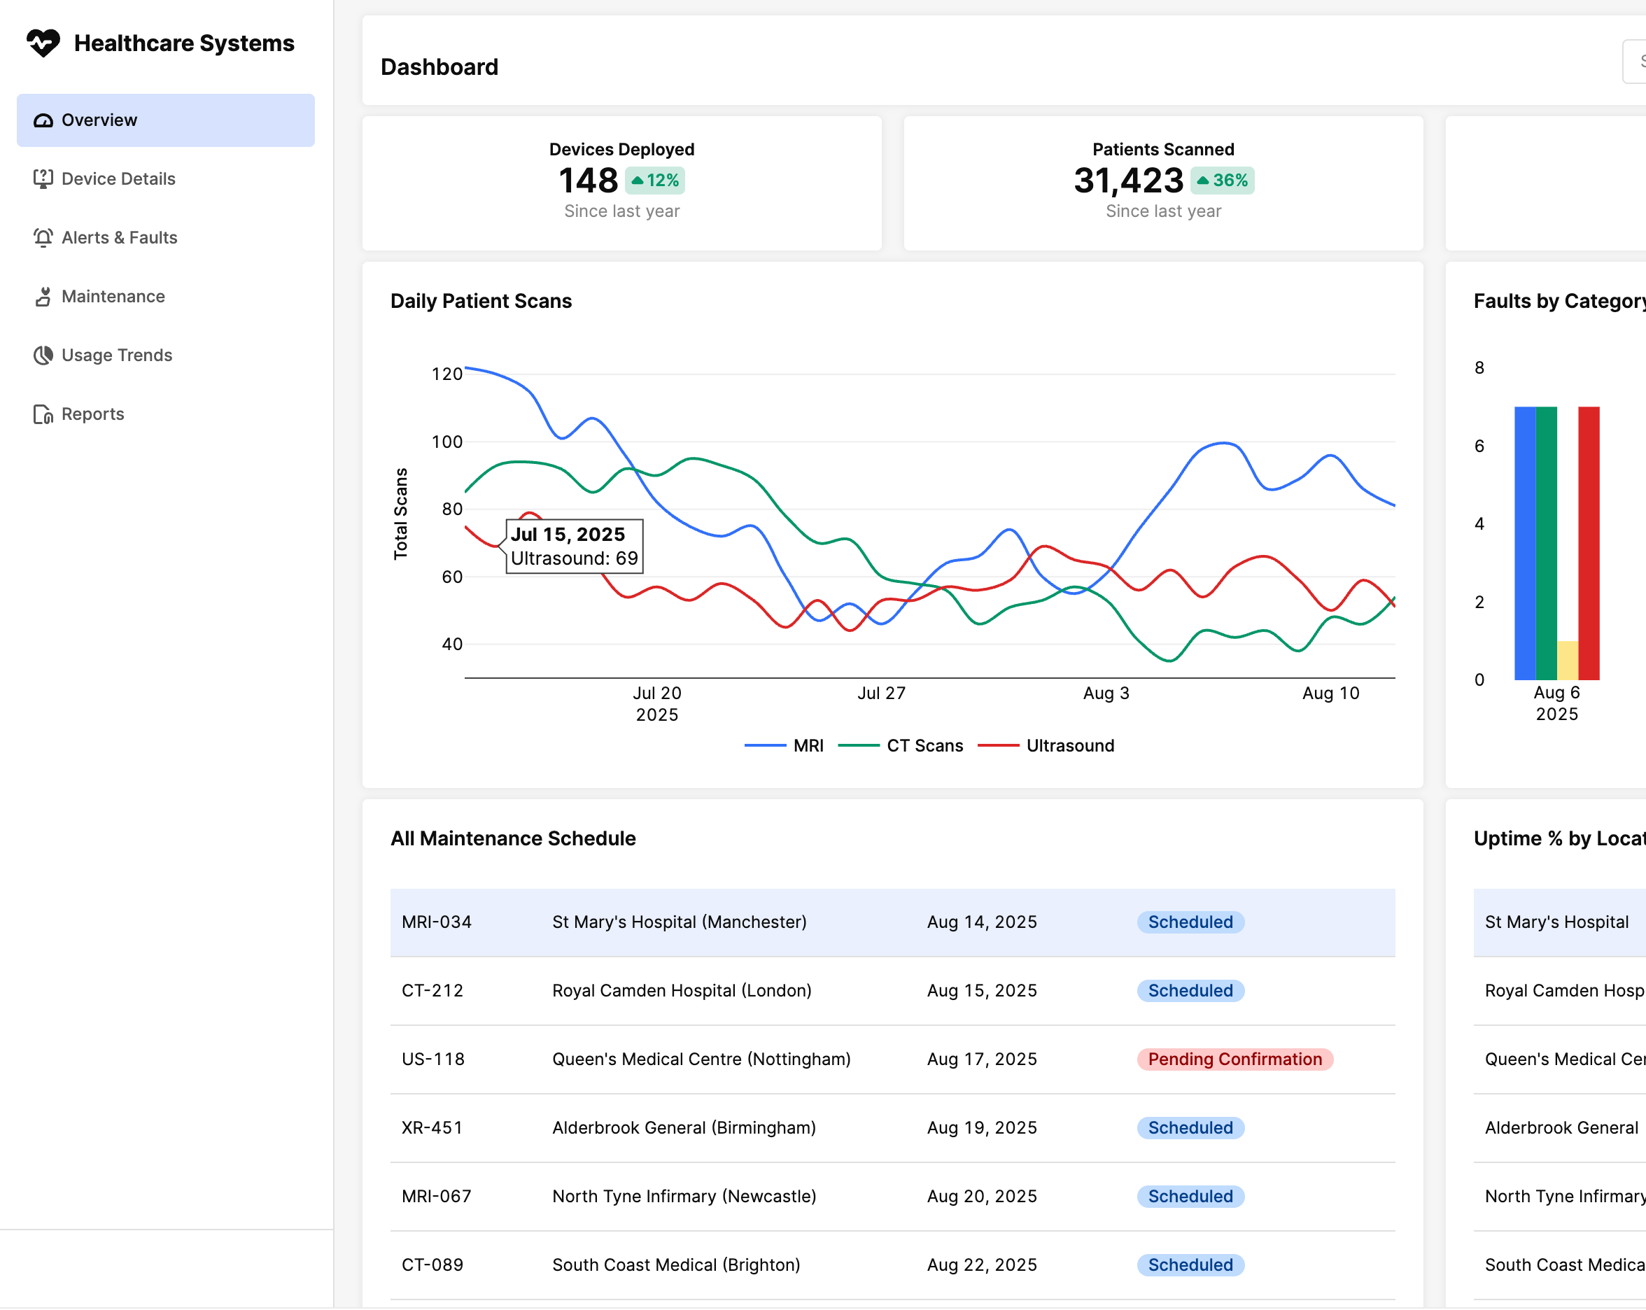Viewport: 1646px width, 1310px height.
Task: Click the Device Details monitor icon
Action: coord(43,178)
